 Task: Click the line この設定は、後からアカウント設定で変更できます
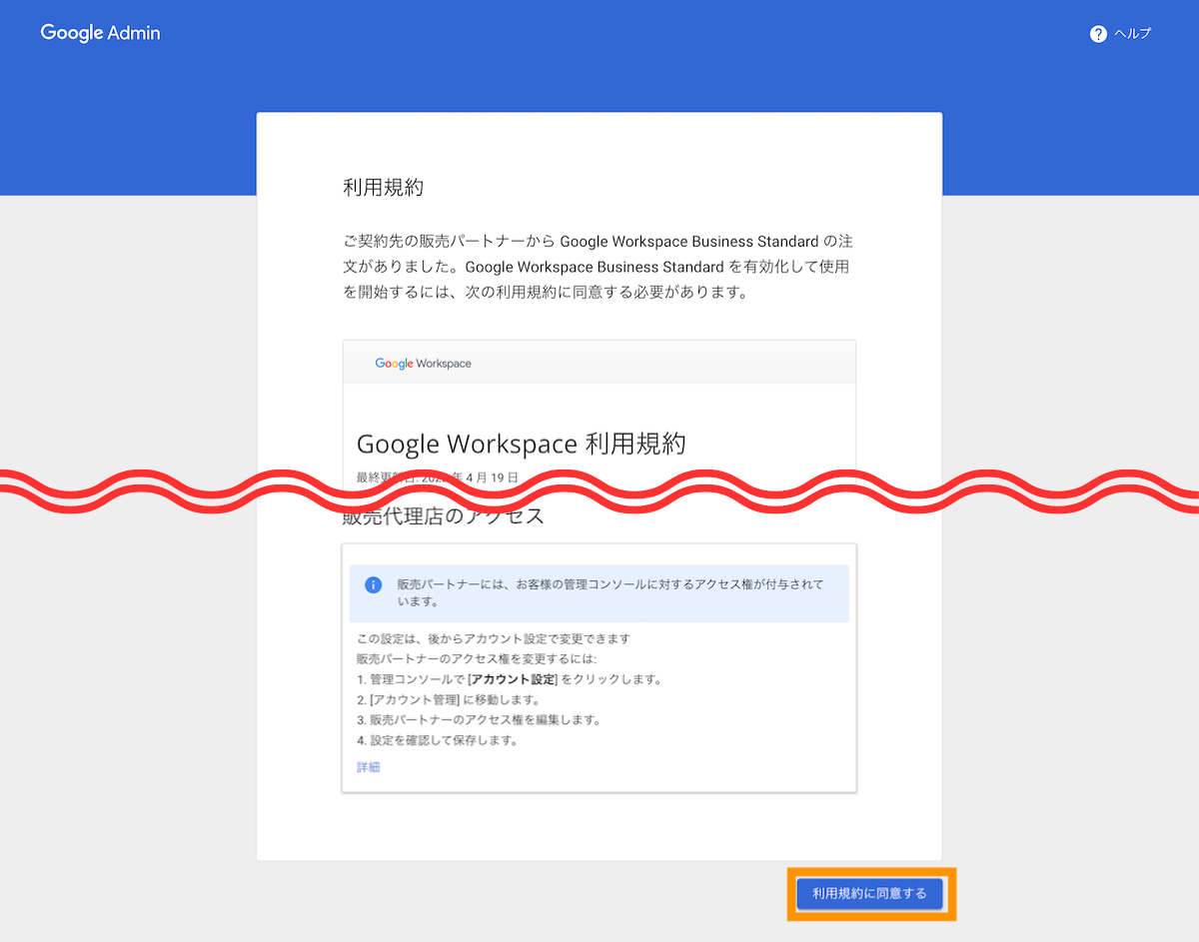click(x=494, y=638)
